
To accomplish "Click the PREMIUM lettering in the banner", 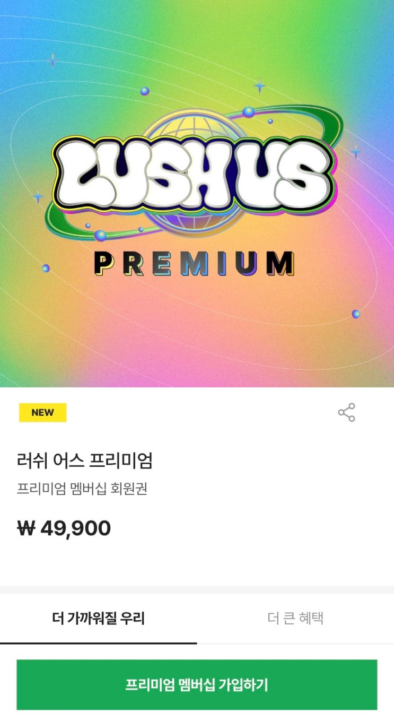I will [194, 263].
